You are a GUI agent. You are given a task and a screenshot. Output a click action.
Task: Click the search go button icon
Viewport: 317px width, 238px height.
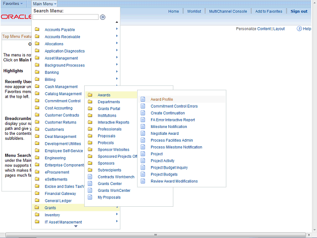[103, 17]
